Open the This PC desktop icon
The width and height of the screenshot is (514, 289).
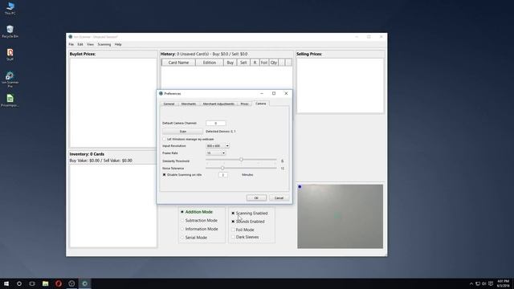(x=10, y=8)
